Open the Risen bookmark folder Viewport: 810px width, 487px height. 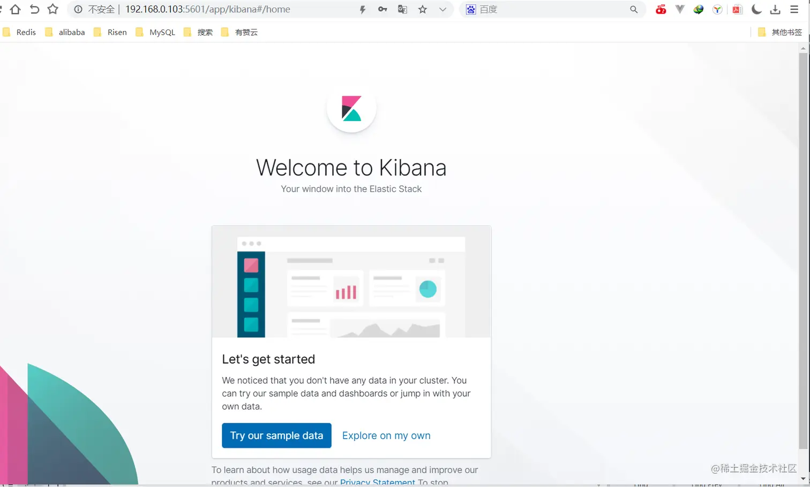[110, 32]
